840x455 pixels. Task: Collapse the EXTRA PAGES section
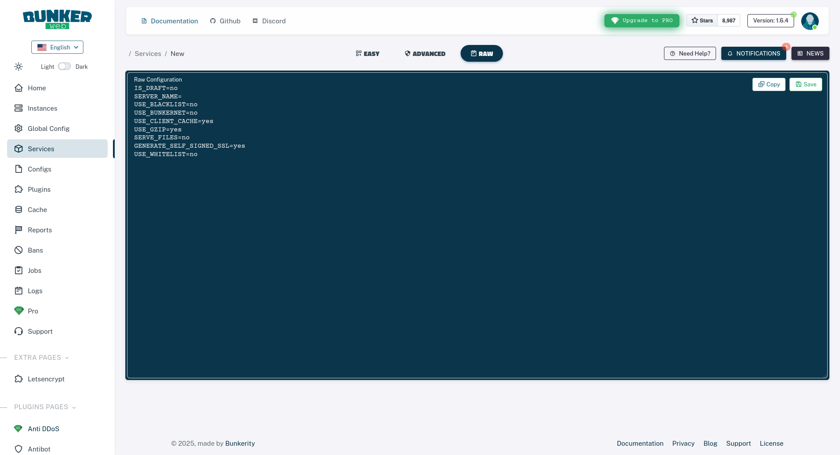[x=67, y=358]
